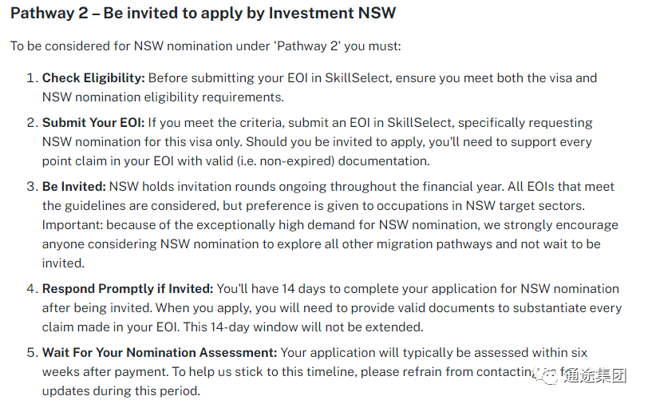Click 'Wait For Your Nomination Assessment:' label
The image size is (648, 404).
(160, 352)
